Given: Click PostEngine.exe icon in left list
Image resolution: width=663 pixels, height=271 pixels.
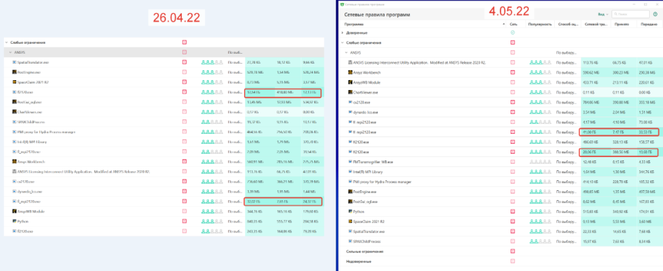Looking at the screenshot, I should point(15,72).
